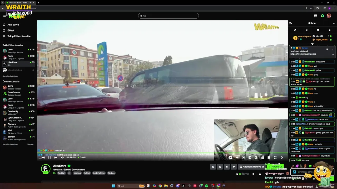The height and width of the screenshot is (189, 337).
Task: Enable picture-in-picture mini player
Action: click(x=256, y=157)
